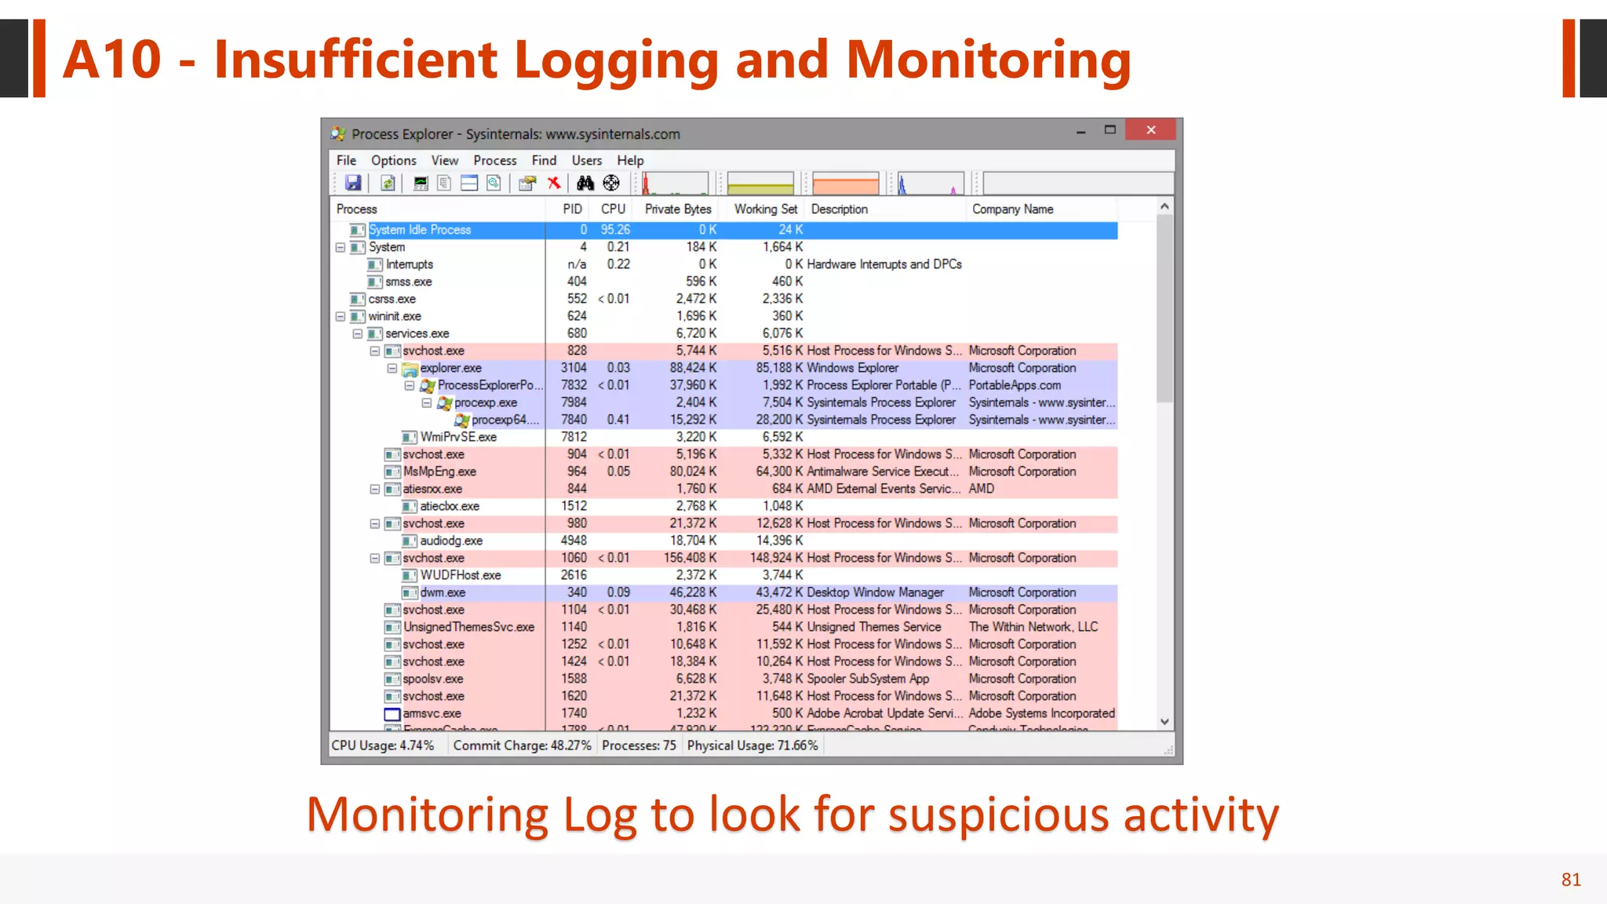Click the yellow commit history mini graph
Viewport: 1607px width, 904px height.
tap(760, 184)
